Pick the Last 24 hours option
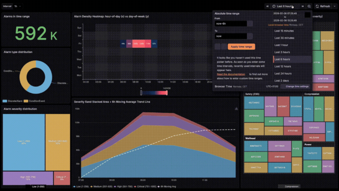The width and height of the screenshot is (339, 191). pyautogui.click(x=292, y=74)
